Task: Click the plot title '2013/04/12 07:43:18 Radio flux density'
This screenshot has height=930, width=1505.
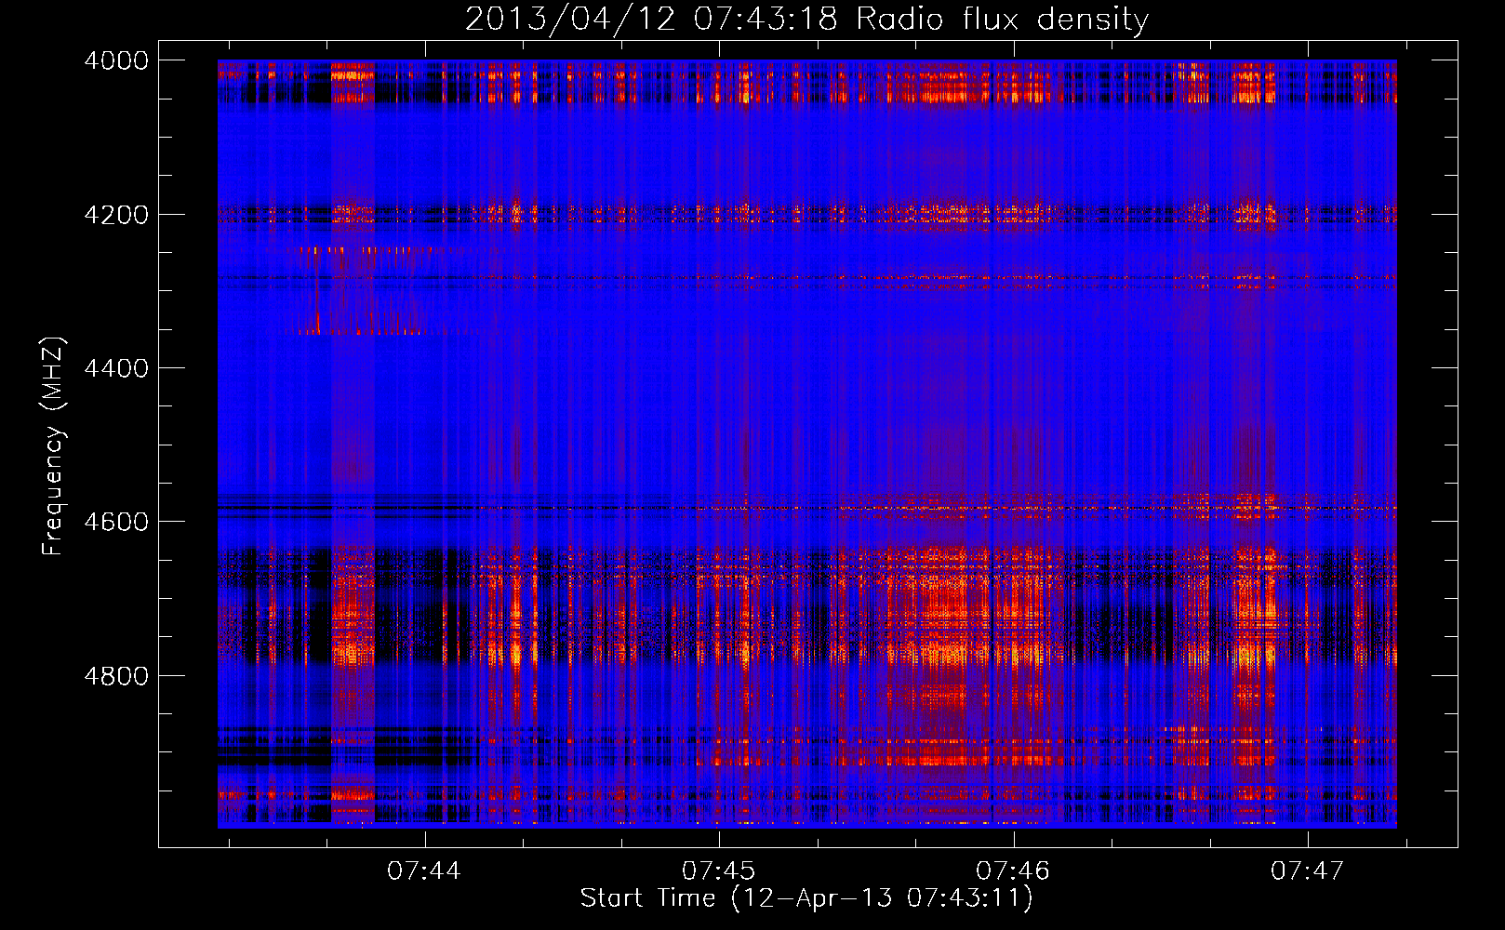Action: 806,20
